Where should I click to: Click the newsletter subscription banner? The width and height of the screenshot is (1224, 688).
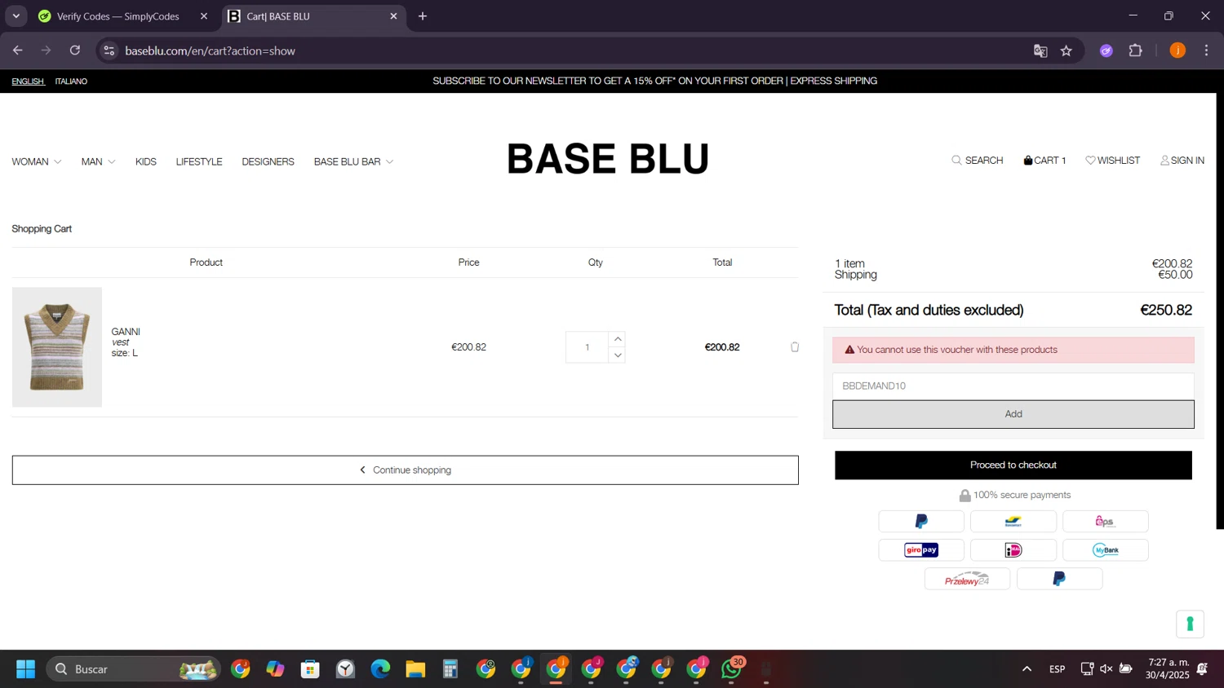coord(654,82)
